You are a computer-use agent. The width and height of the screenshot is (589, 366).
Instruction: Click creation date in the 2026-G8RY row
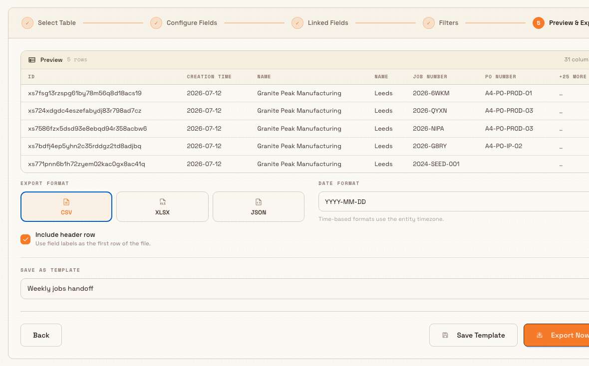204,146
